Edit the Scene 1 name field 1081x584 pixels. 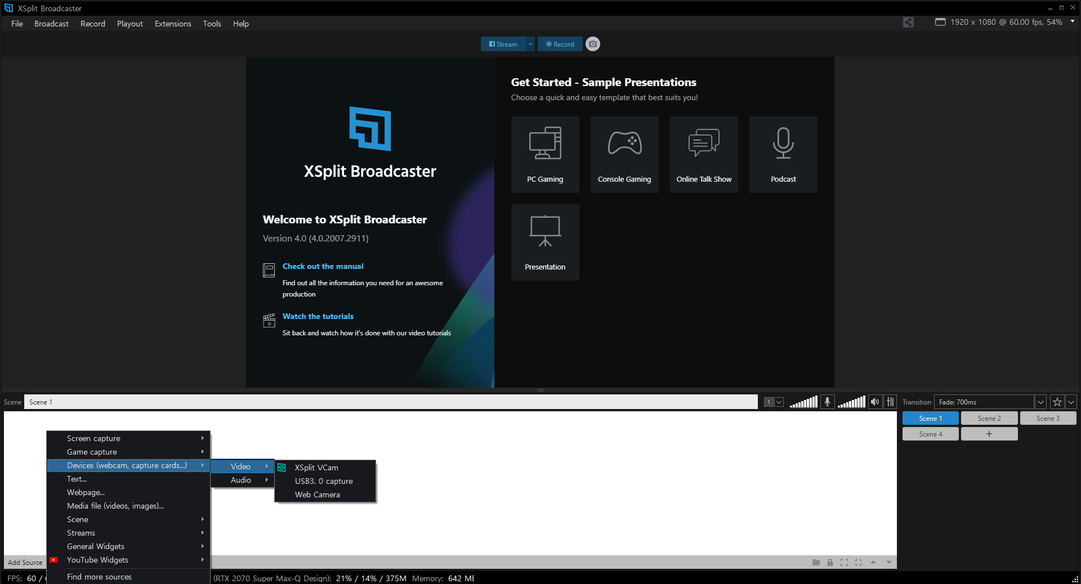click(391, 402)
